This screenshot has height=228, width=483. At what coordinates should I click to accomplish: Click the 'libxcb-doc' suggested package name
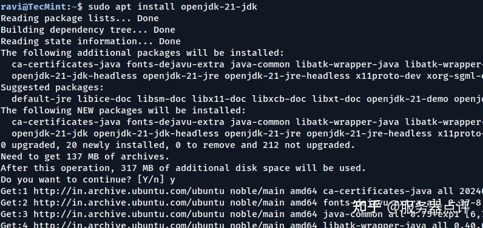[279, 99]
